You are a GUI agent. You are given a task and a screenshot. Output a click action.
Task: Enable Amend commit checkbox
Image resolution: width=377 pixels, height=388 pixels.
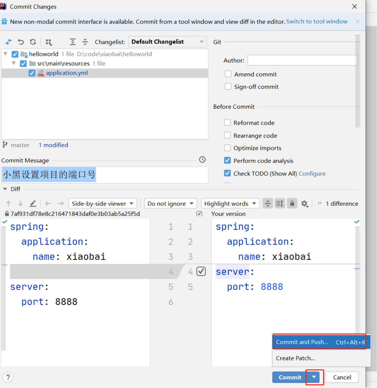coord(228,74)
